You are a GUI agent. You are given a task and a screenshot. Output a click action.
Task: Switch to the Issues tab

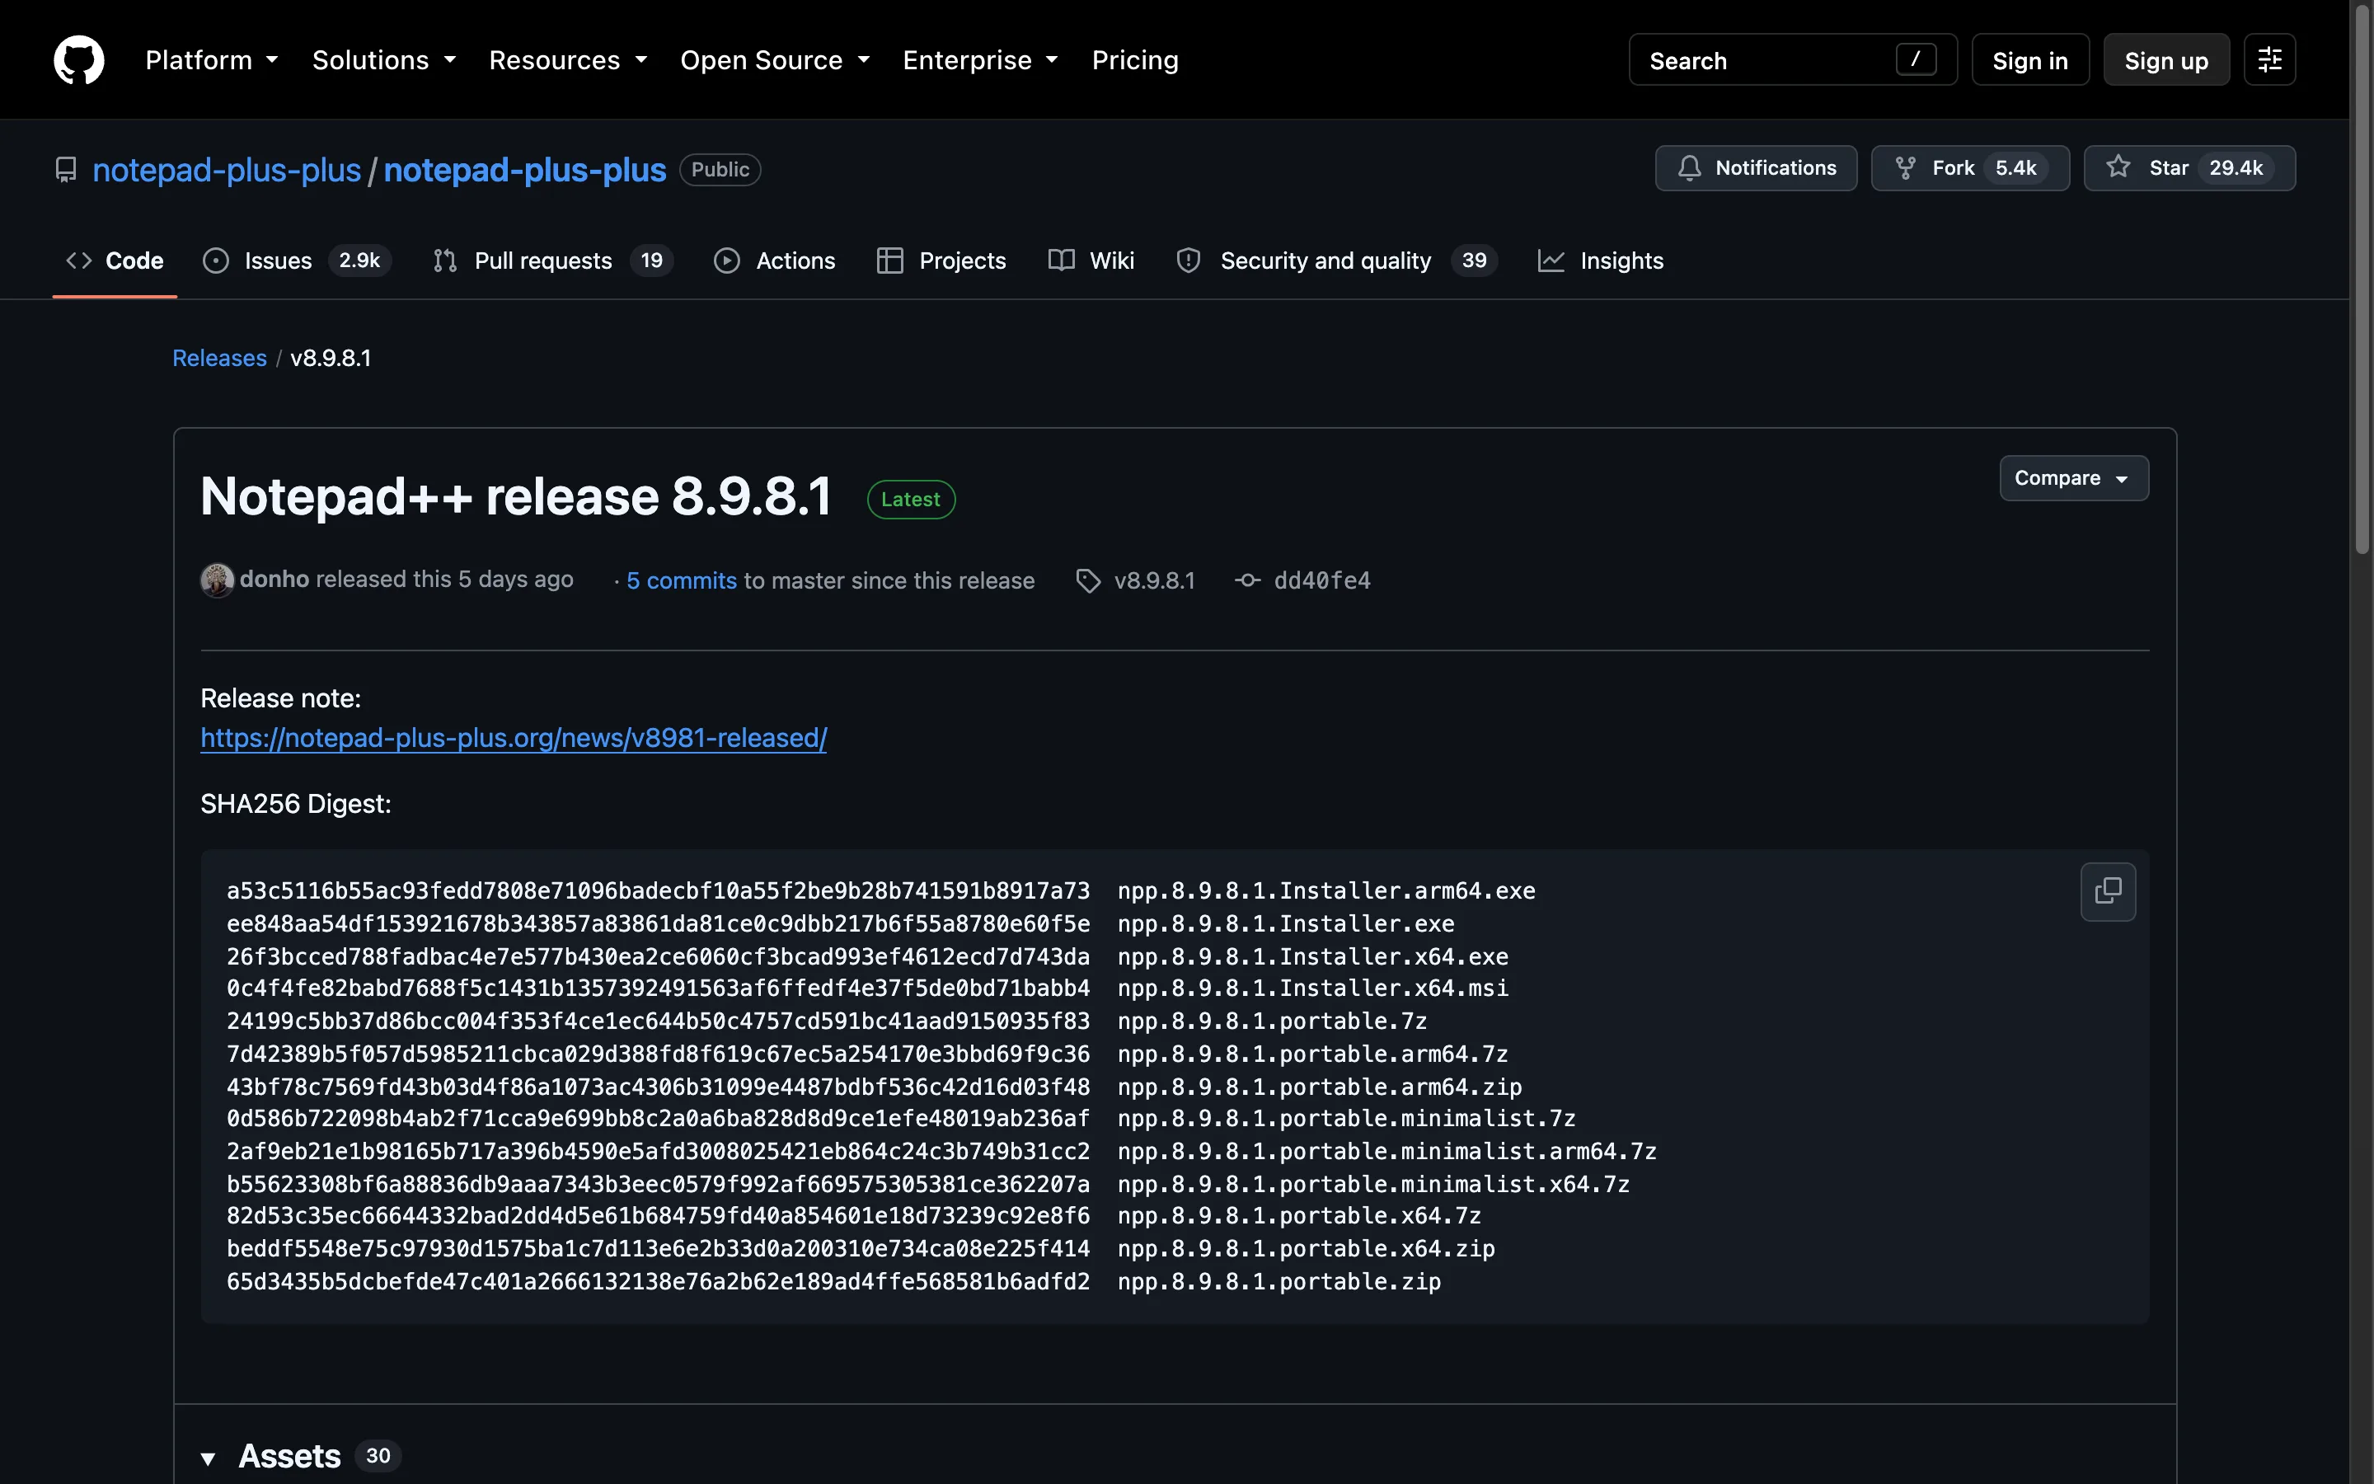(296, 260)
